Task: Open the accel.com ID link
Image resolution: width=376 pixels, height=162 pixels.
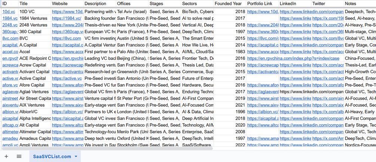Action: click(x=10, y=52)
